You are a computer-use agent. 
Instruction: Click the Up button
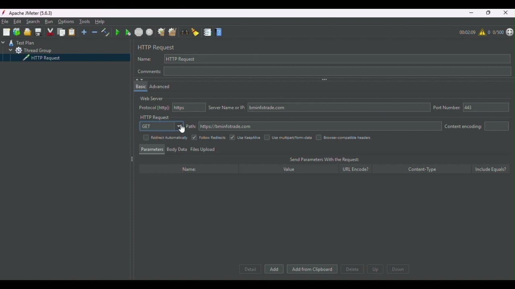pos(375,269)
